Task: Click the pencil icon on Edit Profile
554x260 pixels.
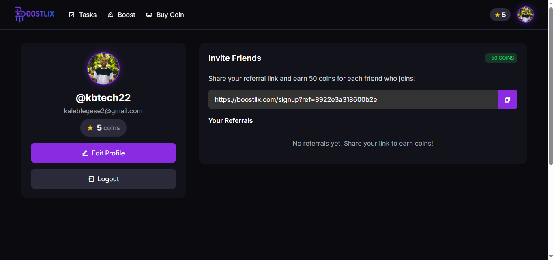Action: [85, 153]
